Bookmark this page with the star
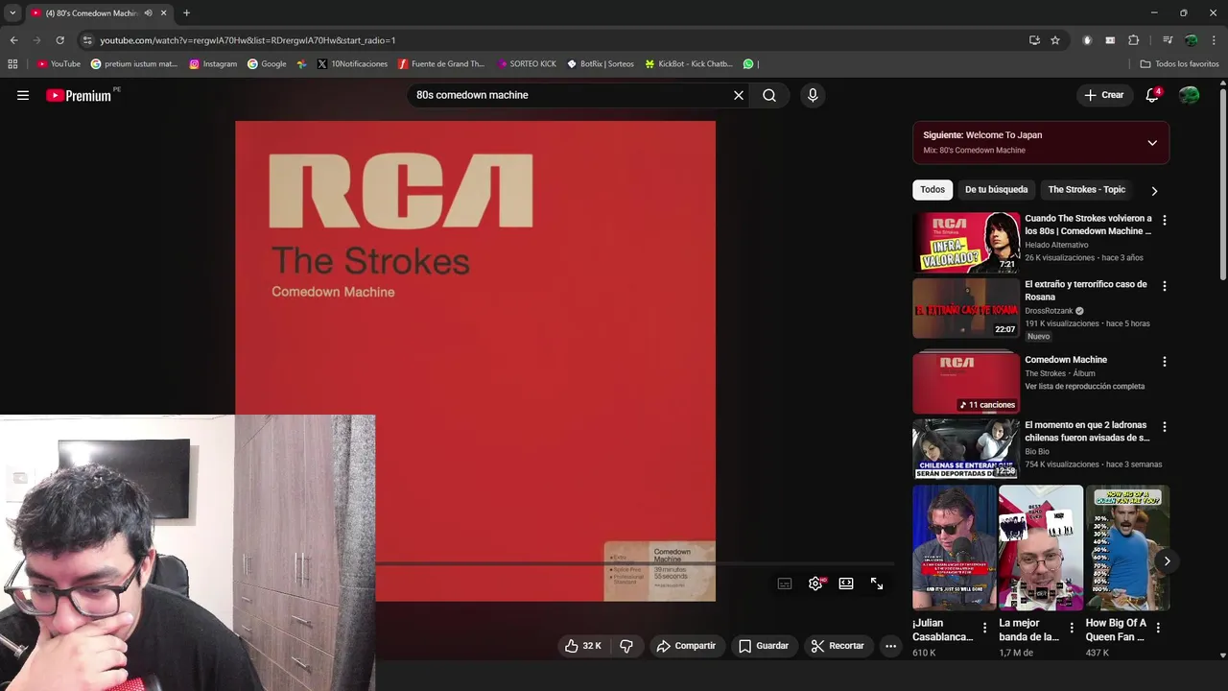The image size is (1228, 691). [x=1055, y=40]
